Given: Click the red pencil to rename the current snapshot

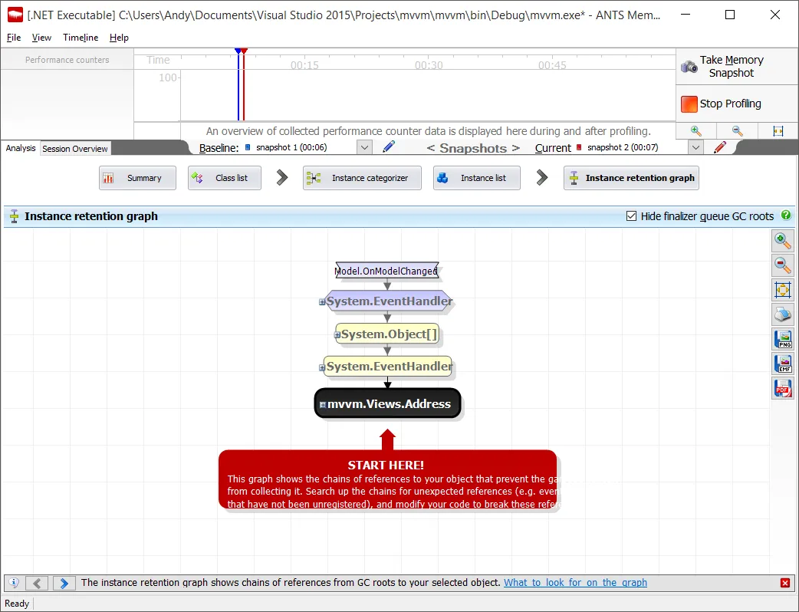Looking at the screenshot, I should 719,147.
